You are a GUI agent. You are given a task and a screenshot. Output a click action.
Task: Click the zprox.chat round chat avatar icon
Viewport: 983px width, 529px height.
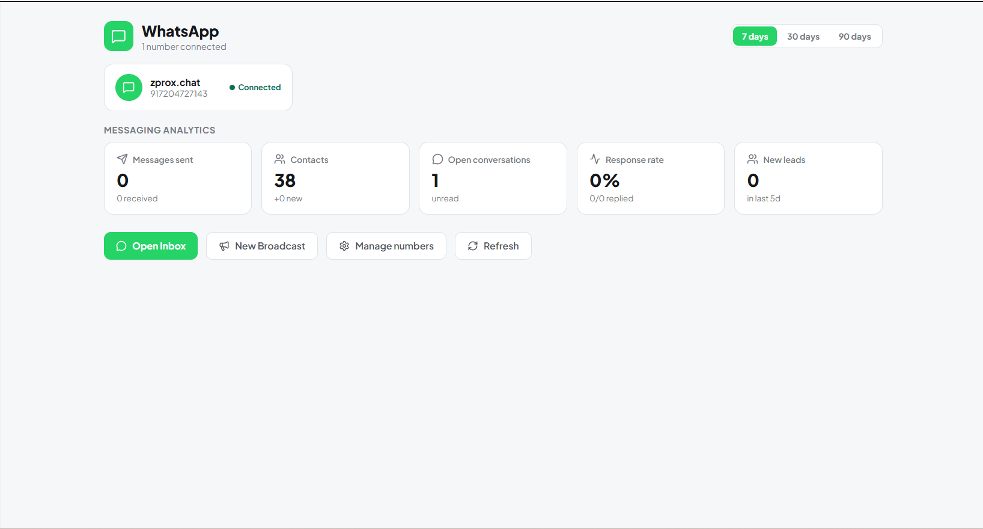(x=129, y=87)
